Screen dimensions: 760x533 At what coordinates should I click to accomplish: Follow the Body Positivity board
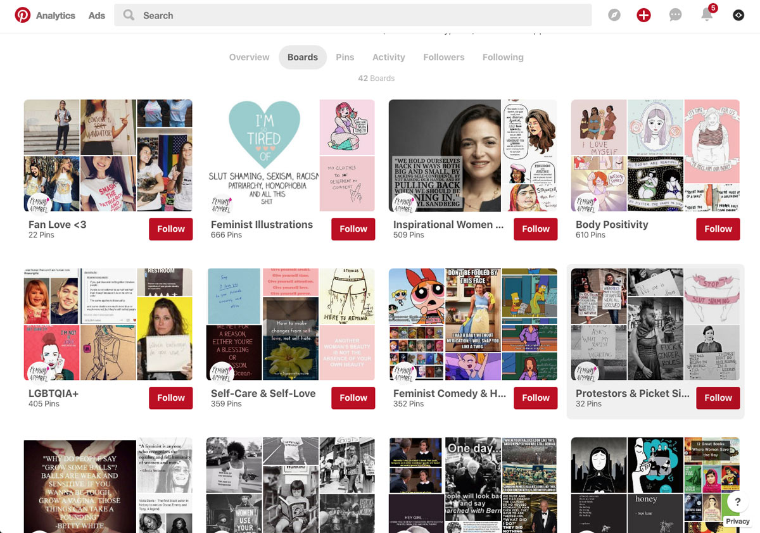point(718,229)
